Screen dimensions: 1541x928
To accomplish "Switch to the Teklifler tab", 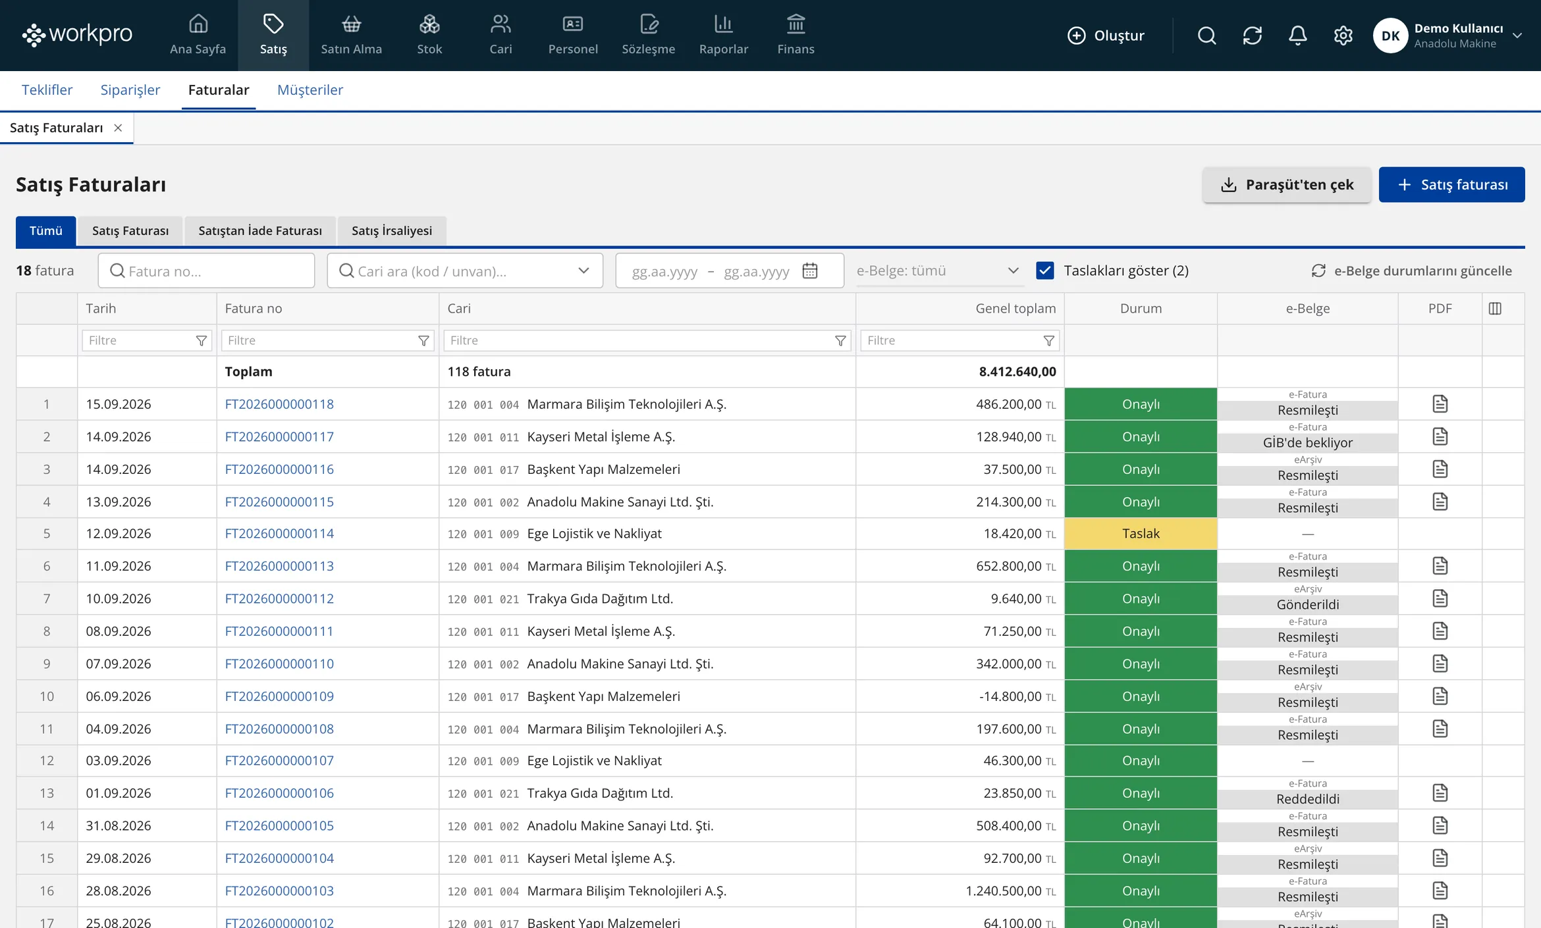I will point(47,90).
